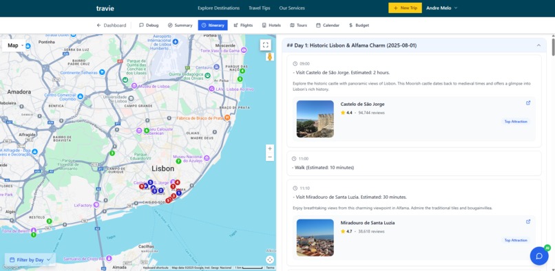Image resolution: width=555 pixels, height=271 pixels.
Task: Click the map camera controls icon
Action: click(270, 260)
